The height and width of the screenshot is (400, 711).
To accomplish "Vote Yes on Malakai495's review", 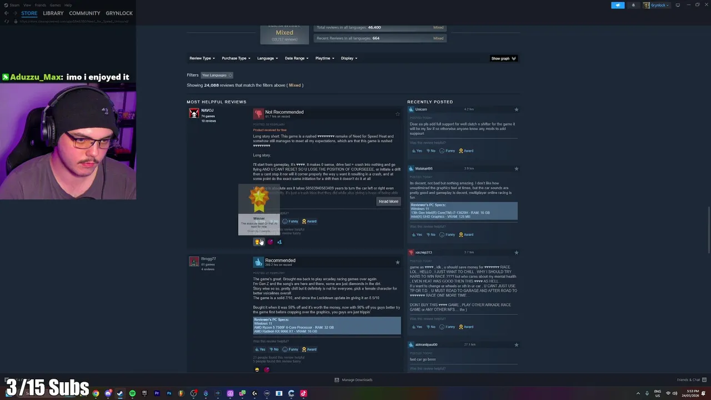I will (417, 234).
